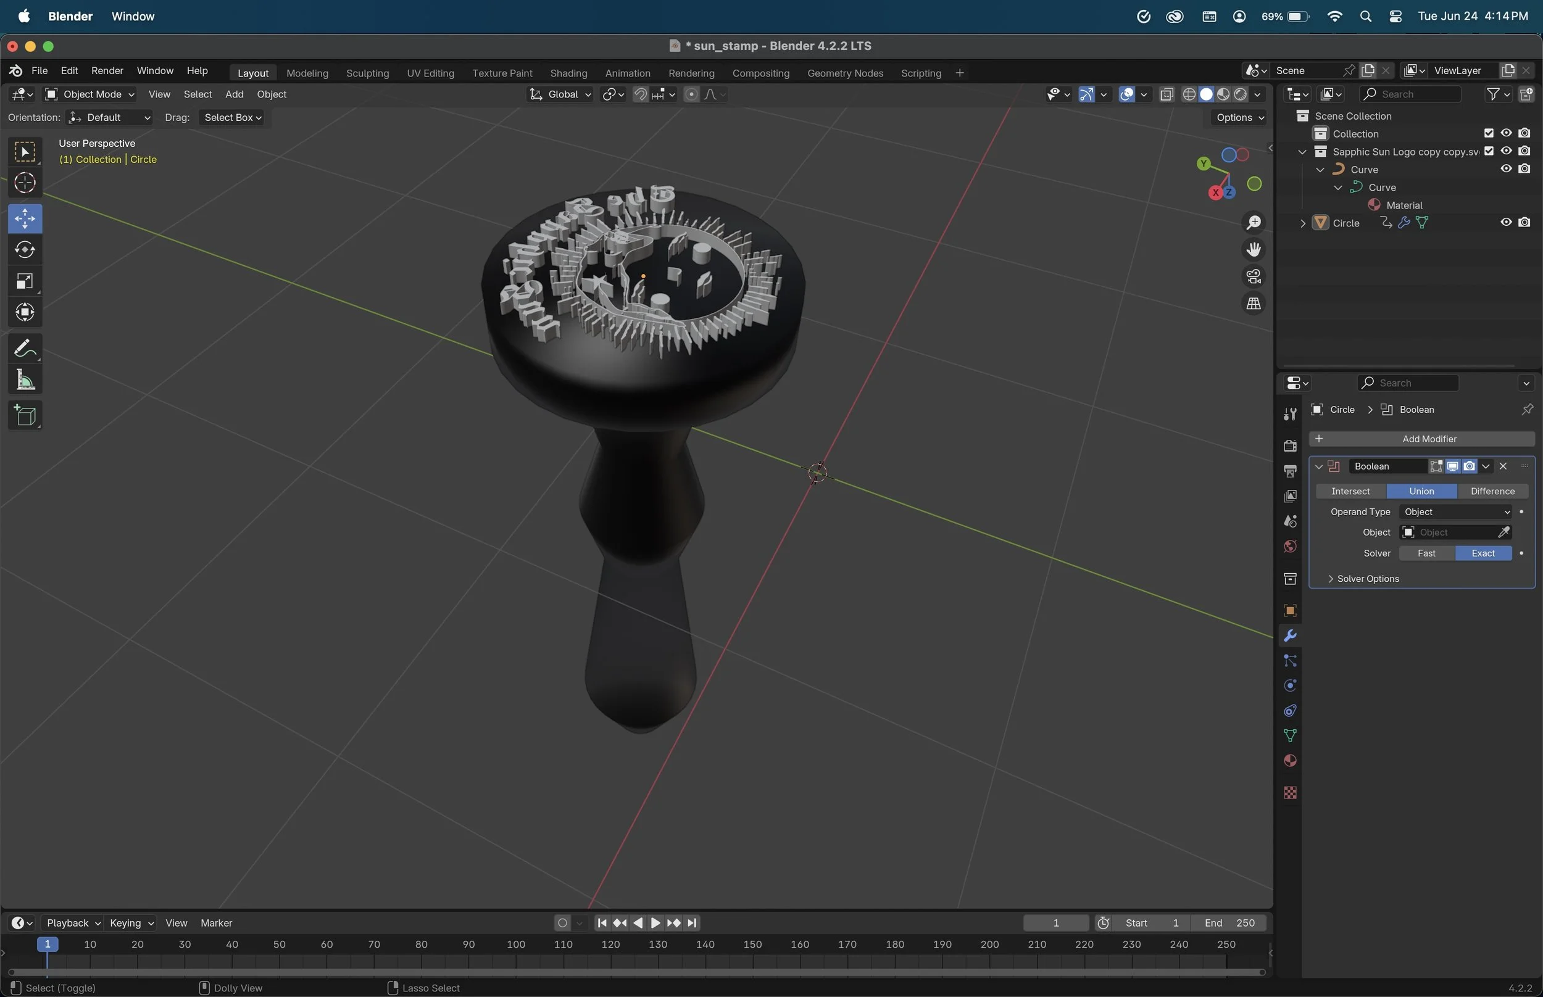Set boolean solver to Fast
1543x997 pixels.
[x=1426, y=553]
